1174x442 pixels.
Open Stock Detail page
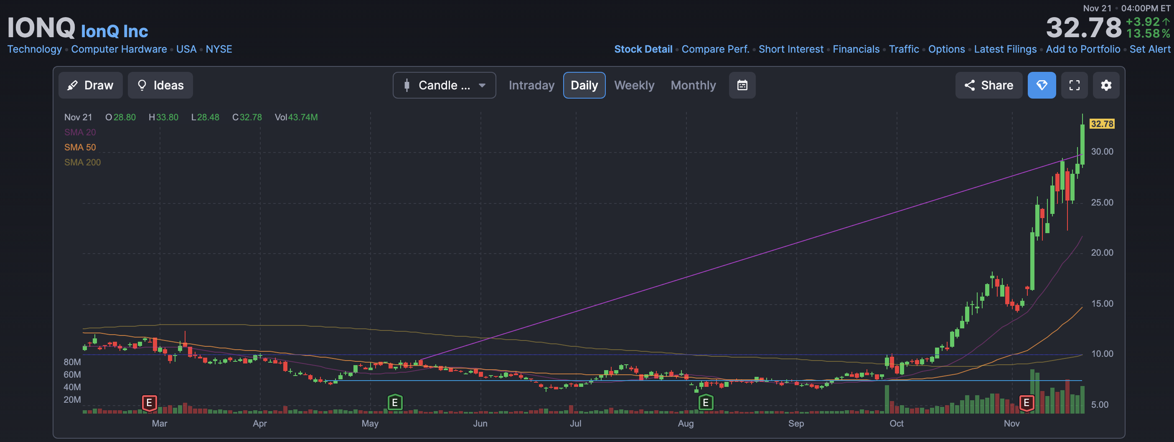point(643,49)
